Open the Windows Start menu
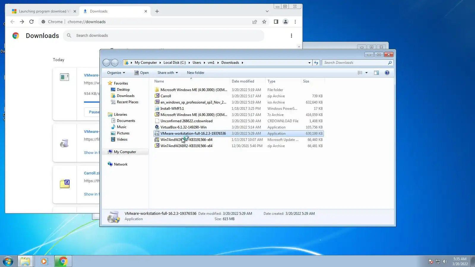Screen dimensions: 475x267 (8, 261)
